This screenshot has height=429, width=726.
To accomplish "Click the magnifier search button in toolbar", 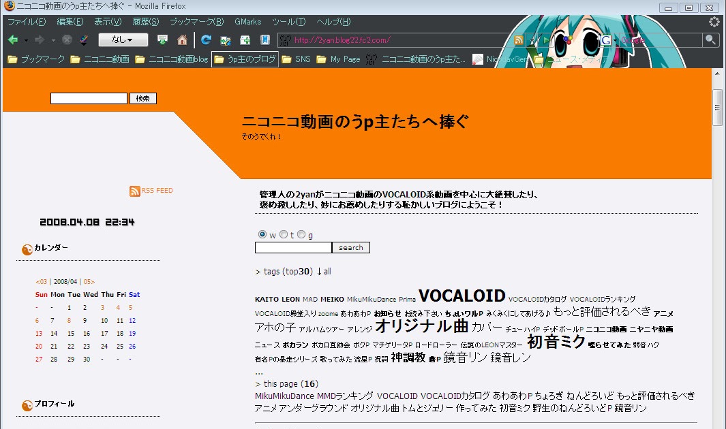I will coord(710,40).
